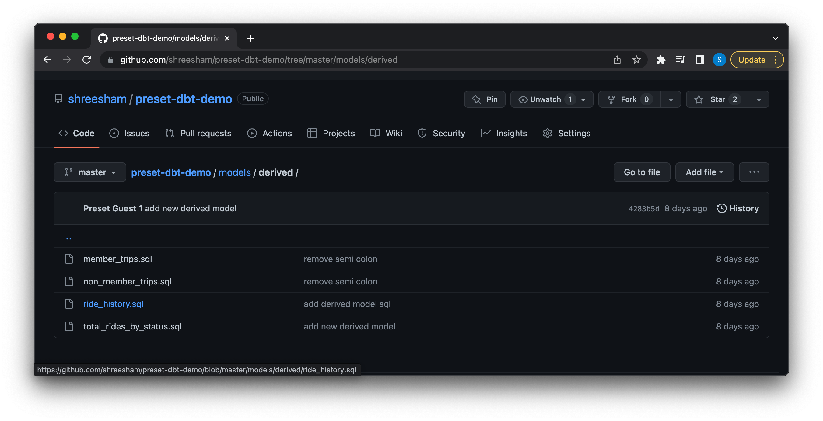This screenshot has width=823, height=421.
Task: Click the Go to file button
Action: click(x=642, y=172)
